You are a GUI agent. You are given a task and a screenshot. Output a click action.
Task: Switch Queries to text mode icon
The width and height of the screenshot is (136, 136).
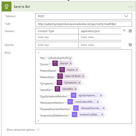tap(130, 44)
